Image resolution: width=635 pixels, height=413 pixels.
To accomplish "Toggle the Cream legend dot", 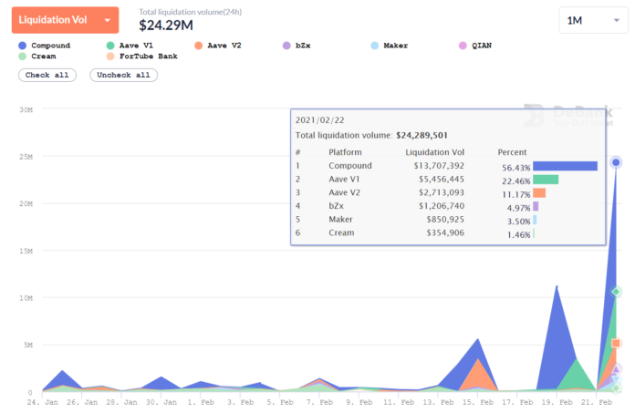I will pyautogui.click(x=21, y=57).
